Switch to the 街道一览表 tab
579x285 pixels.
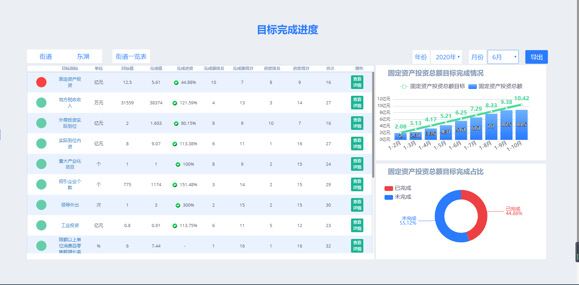tap(131, 56)
